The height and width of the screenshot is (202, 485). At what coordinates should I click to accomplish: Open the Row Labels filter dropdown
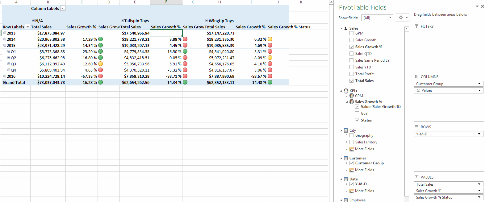[x=27, y=27]
